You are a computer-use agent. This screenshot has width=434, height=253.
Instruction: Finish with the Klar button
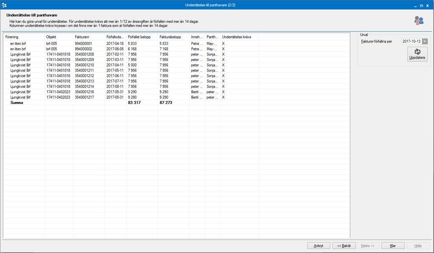[393, 245]
